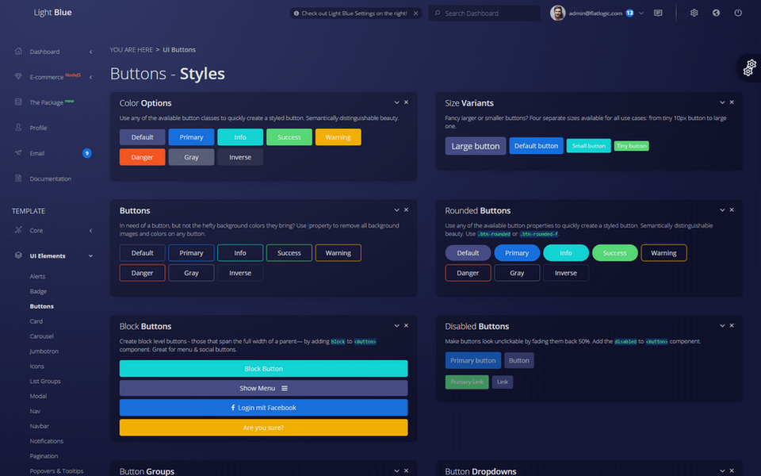
Task: Click the Block Button in Block Buttons panel
Action: click(x=263, y=368)
